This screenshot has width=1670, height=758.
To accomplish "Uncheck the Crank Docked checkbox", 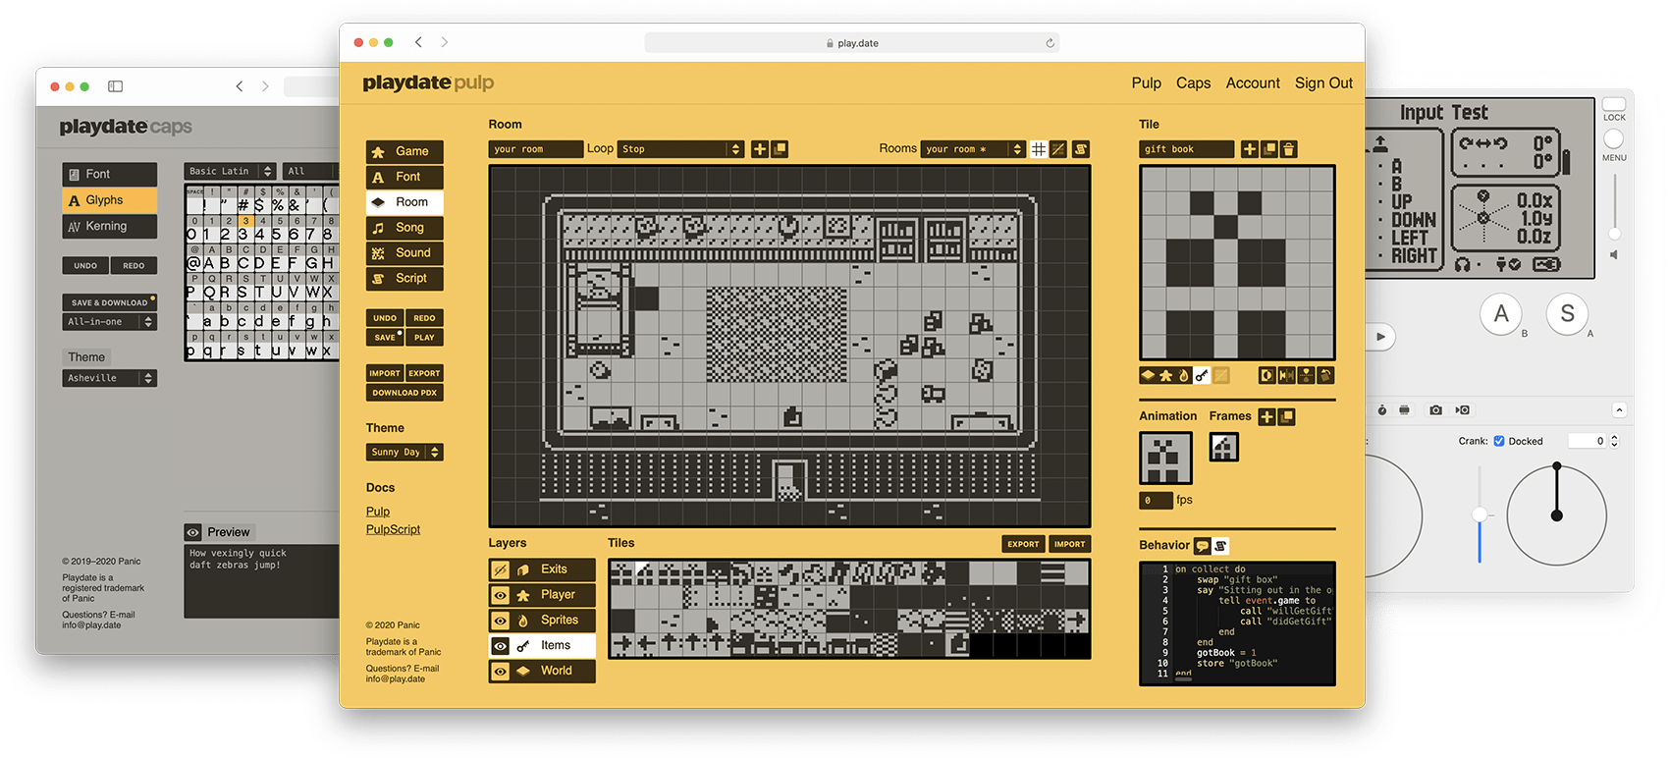I will [1499, 441].
